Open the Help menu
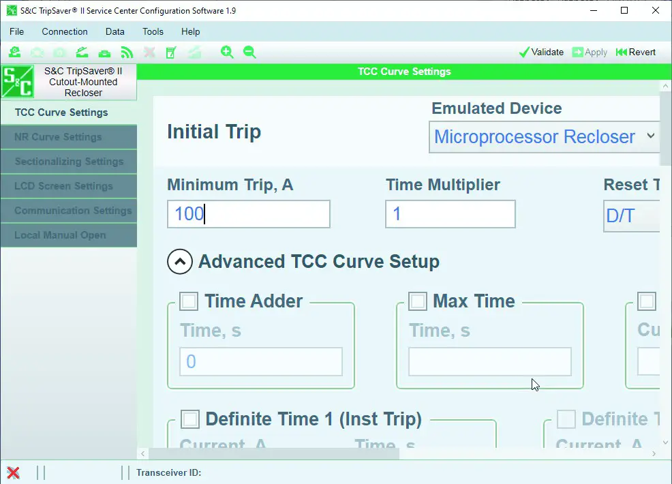The width and height of the screenshot is (672, 484). (190, 32)
